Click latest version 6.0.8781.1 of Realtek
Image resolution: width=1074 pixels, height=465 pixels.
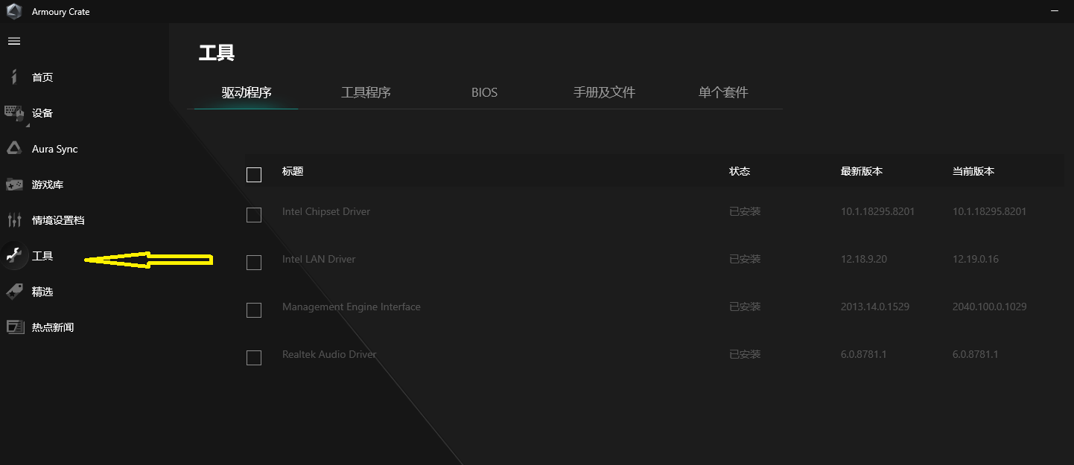point(864,354)
